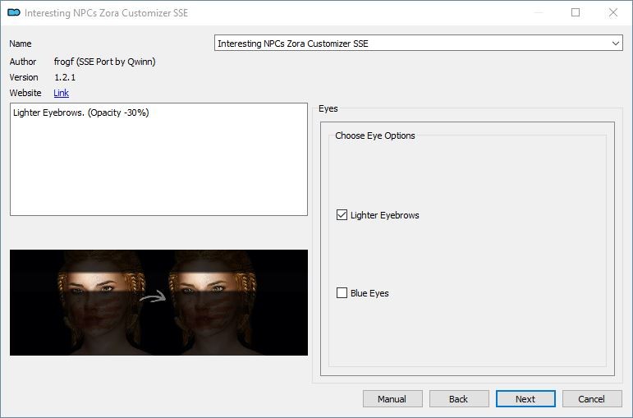Click the Manual button
Viewport: 633px width, 418px height.
pos(392,399)
